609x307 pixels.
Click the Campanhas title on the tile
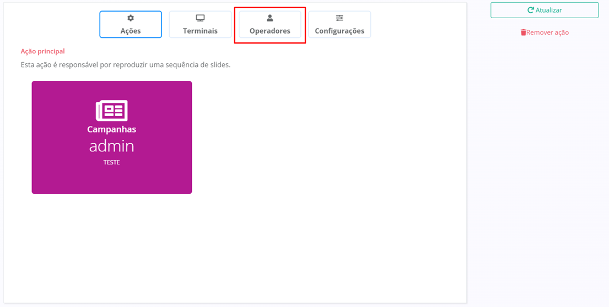point(111,130)
